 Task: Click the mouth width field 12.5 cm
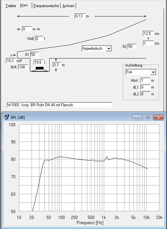point(148,34)
